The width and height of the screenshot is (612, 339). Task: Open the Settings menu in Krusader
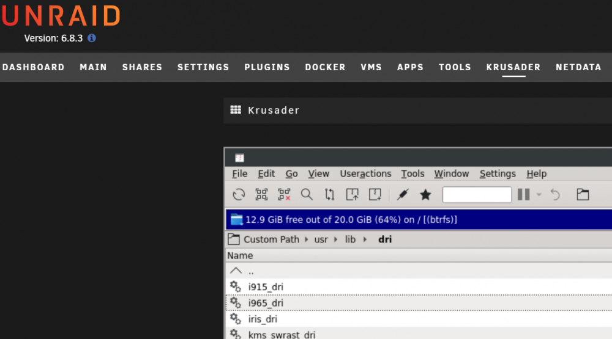coord(498,174)
